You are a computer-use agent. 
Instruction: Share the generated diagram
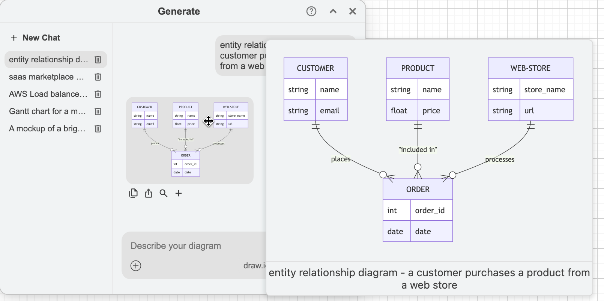point(149,193)
